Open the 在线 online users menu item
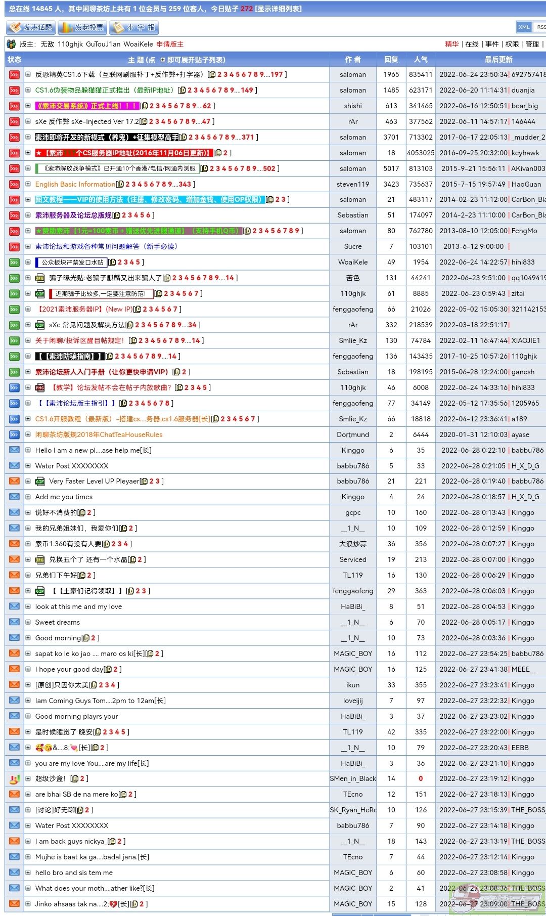Viewport: 546px width, 916px height. 472,45
